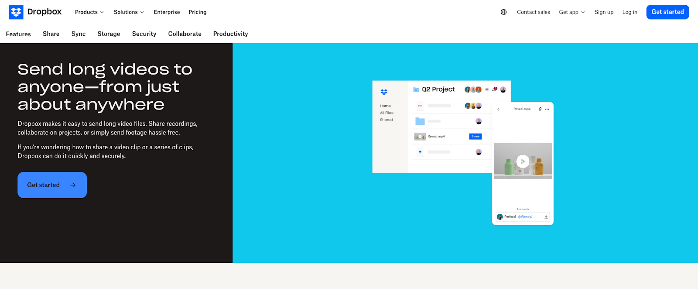Click the 2 comments link in the preview panel

523,209
